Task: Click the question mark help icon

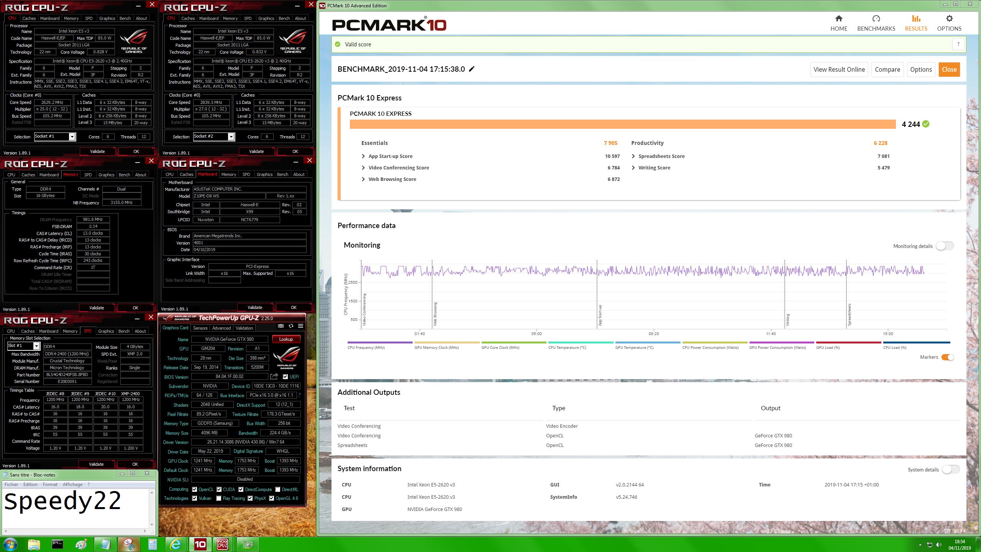Action: (x=958, y=44)
